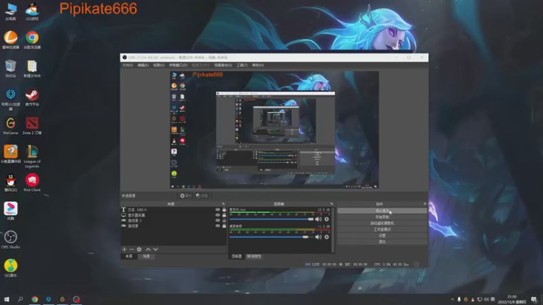Switch to OBS in the taskbar

76,299
